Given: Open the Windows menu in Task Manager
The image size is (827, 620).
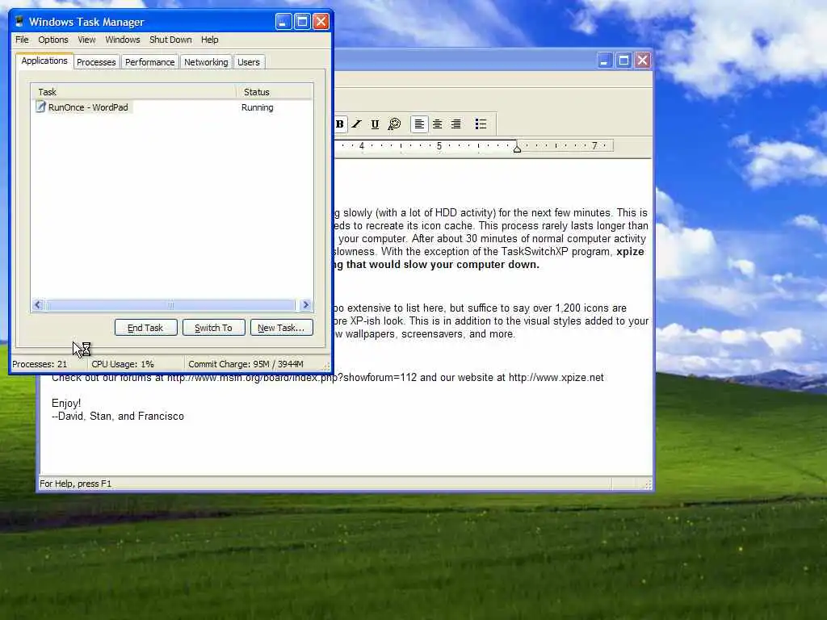Looking at the screenshot, I should (123, 40).
